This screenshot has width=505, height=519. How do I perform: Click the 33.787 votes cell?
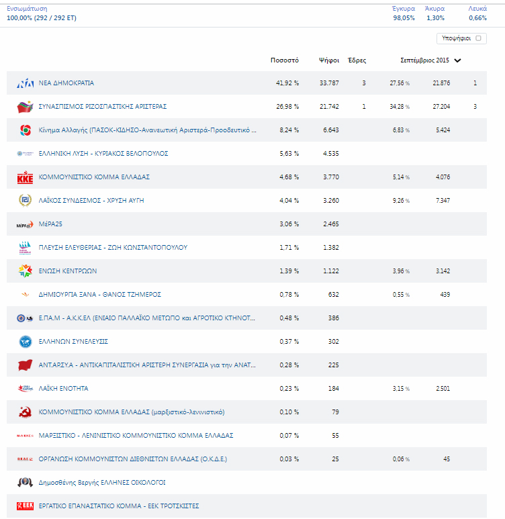point(329,83)
